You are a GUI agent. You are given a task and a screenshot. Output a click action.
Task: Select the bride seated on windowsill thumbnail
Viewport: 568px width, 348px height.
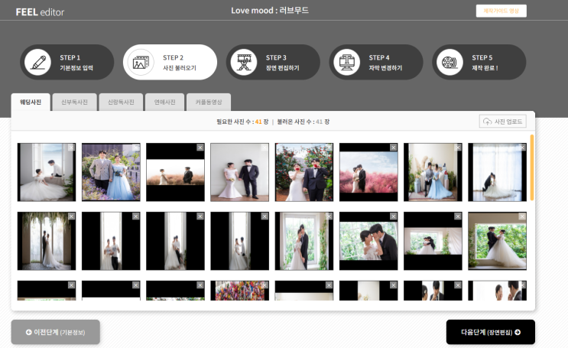pyautogui.click(x=433, y=241)
